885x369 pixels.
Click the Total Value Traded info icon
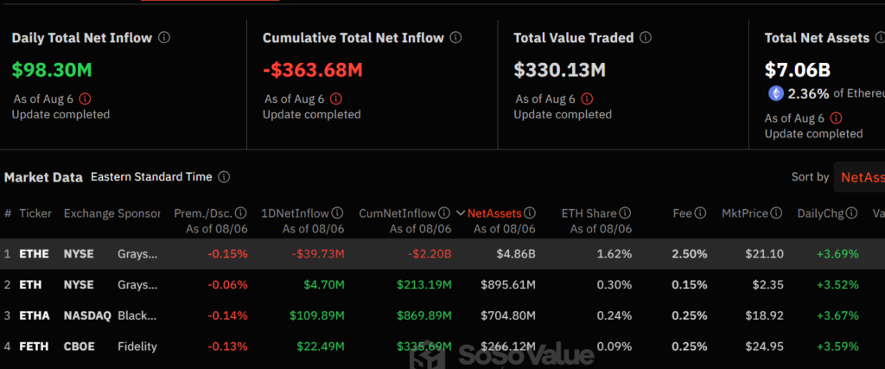[645, 38]
